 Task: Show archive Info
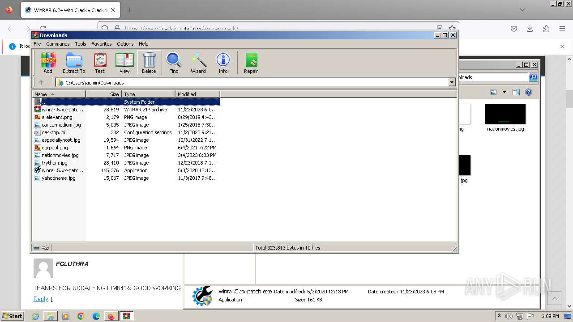[223, 63]
